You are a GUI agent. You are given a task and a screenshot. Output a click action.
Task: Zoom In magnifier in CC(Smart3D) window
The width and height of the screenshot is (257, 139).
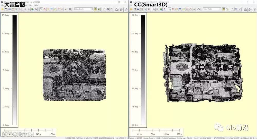[154, 9]
